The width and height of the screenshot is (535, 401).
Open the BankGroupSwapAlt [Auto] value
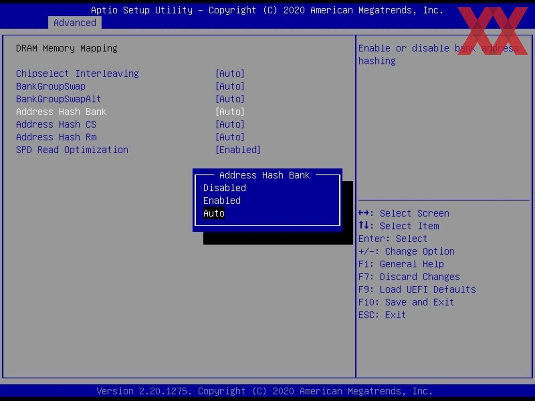pyautogui.click(x=230, y=99)
